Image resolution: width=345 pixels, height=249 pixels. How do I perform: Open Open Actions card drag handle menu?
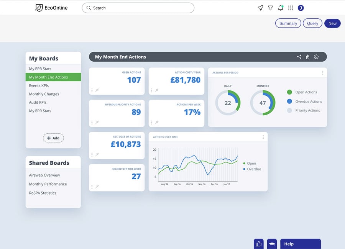point(92,90)
